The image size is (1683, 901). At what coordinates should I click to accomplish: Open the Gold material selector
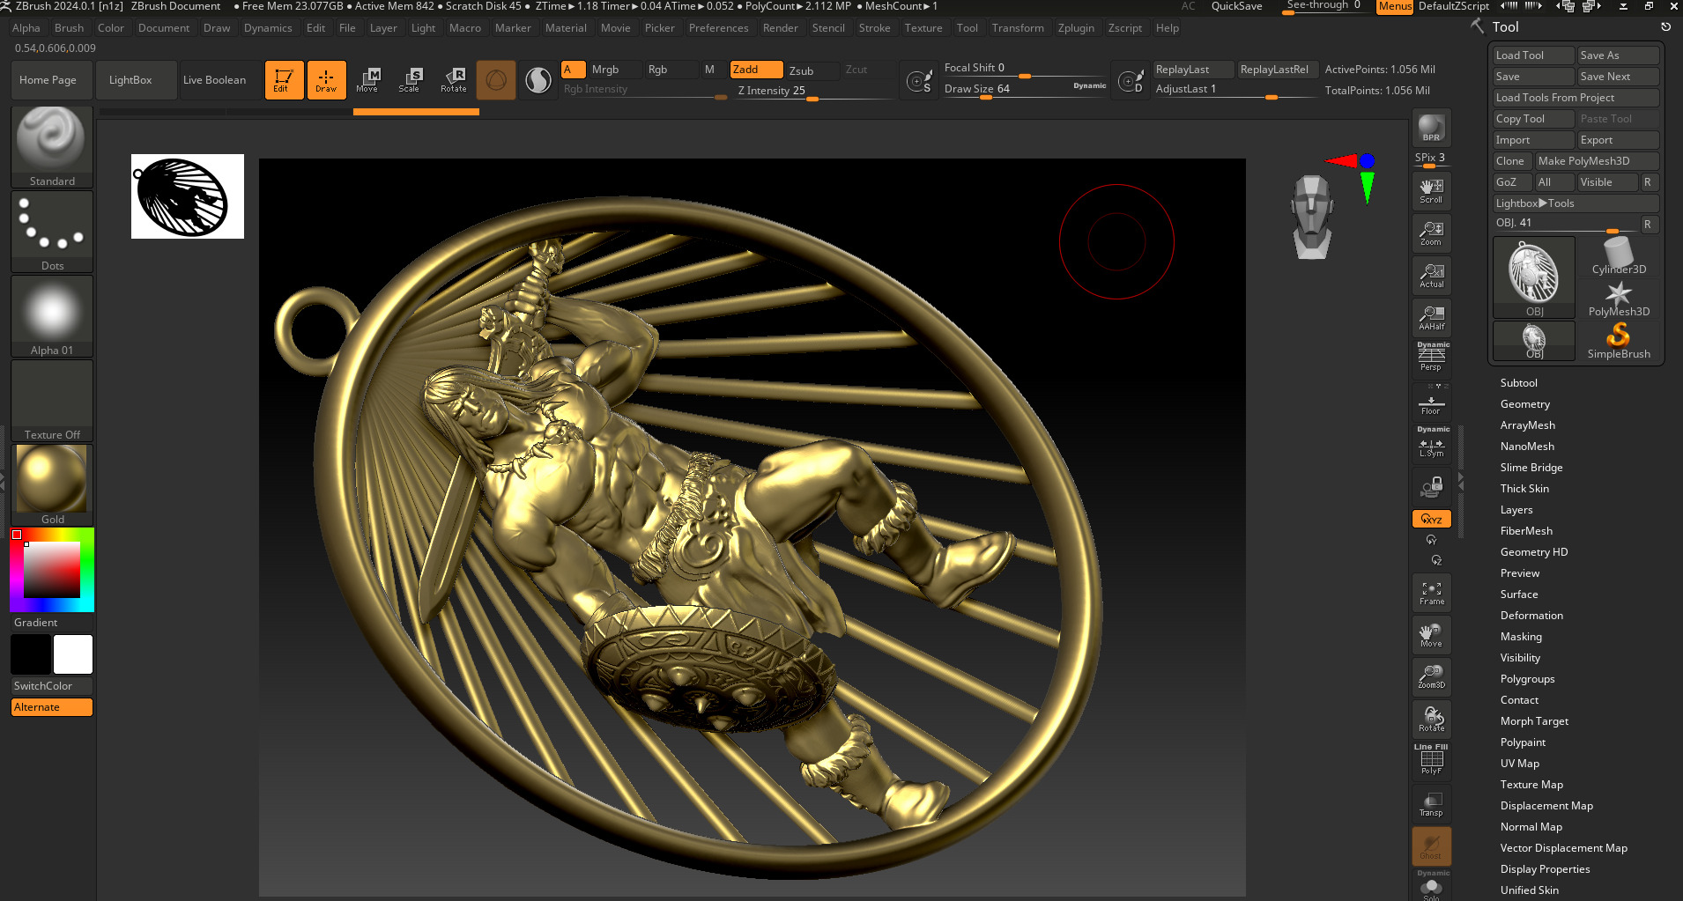tap(52, 485)
